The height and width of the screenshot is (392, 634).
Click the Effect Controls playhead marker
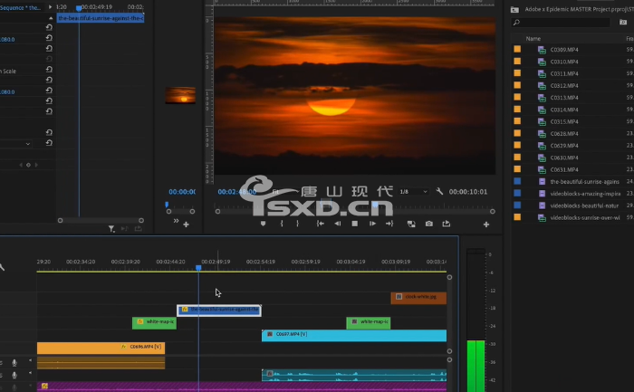point(79,8)
